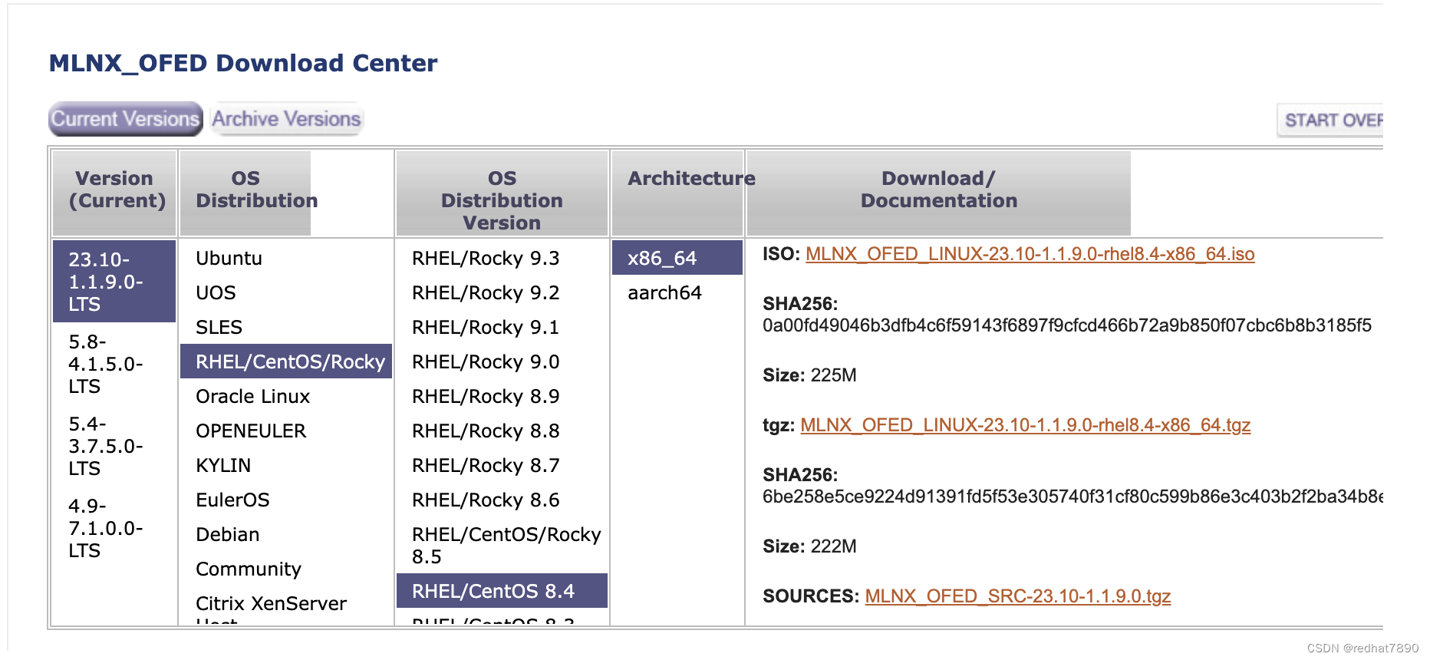Click the Size 222M text
The image size is (1430, 660).
809,546
